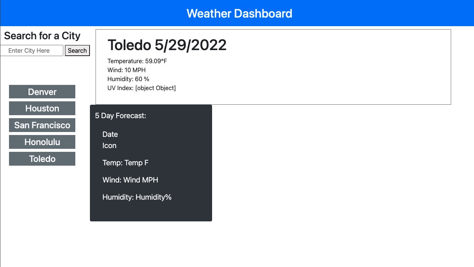Select the Denver city button
This screenshot has width=474, height=267.
(42, 92)
